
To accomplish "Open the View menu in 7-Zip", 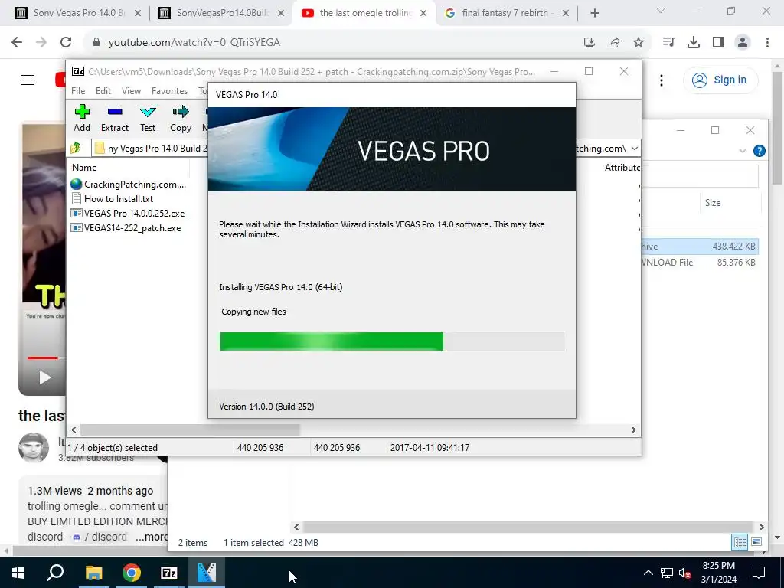I will click(131, 91).
